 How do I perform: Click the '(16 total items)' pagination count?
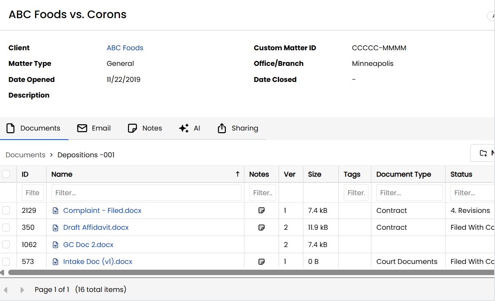[x=101, y=289]
